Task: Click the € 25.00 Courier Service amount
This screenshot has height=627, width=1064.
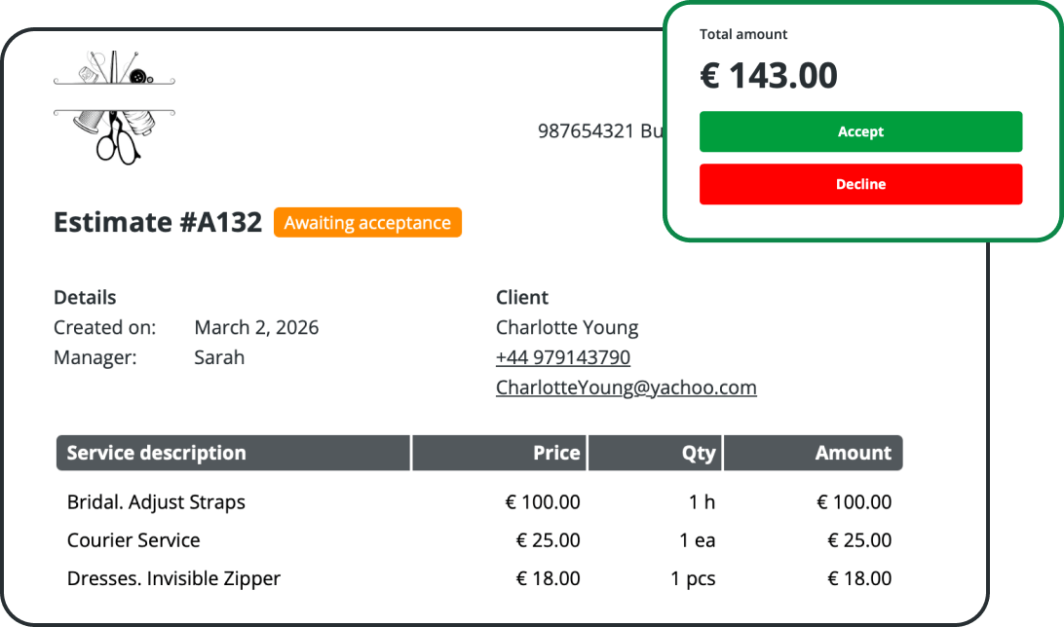Action: coord(859,540)
